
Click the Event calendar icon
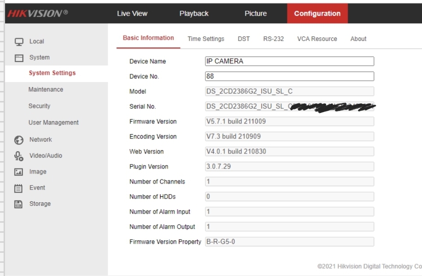(19, 188)
